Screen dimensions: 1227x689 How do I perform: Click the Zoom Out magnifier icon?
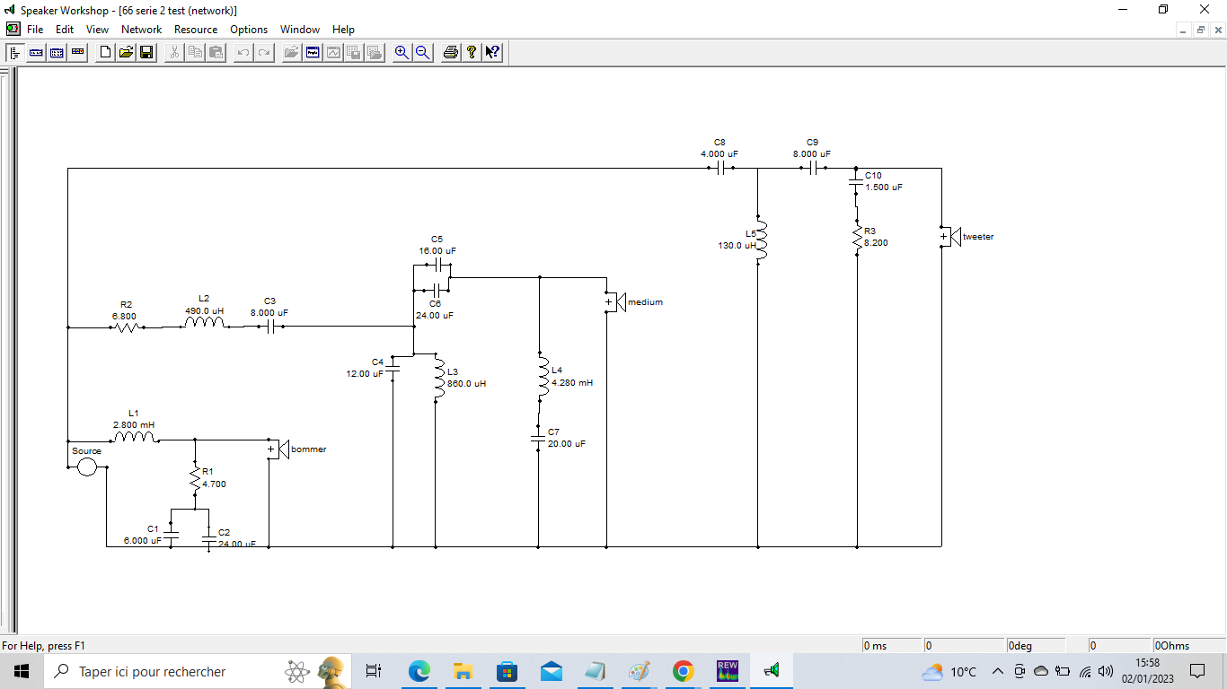coord(422,53)
